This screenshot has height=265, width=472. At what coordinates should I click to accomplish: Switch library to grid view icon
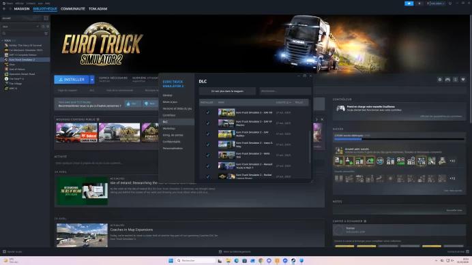(x=46, y=18)
